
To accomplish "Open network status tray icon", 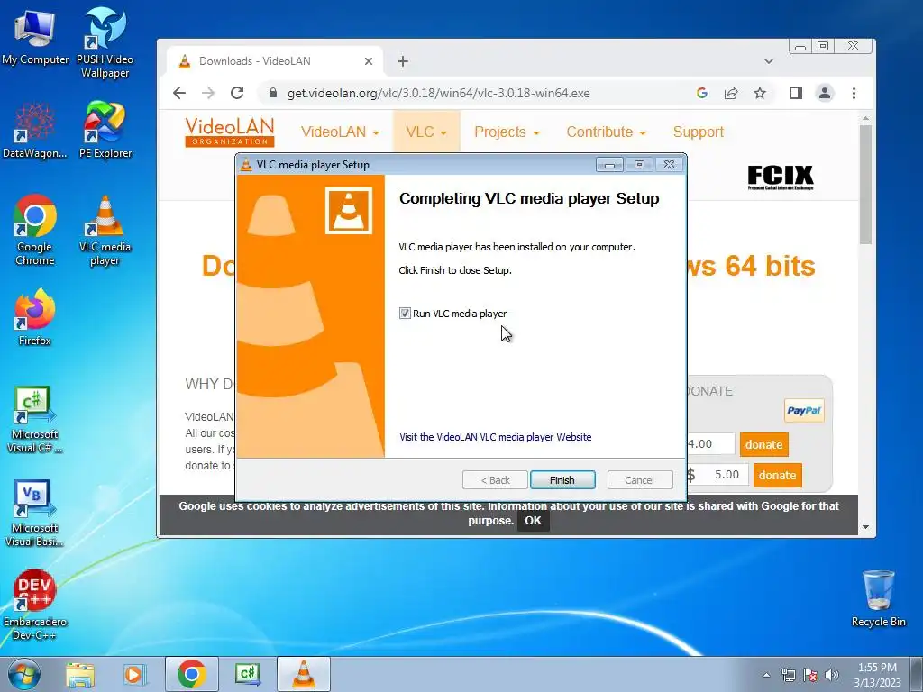I will [x=788, y=675].
